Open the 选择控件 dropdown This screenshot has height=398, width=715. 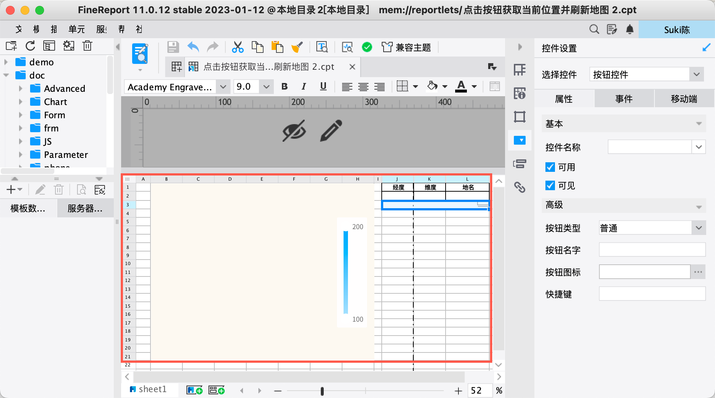pos(696,75)
